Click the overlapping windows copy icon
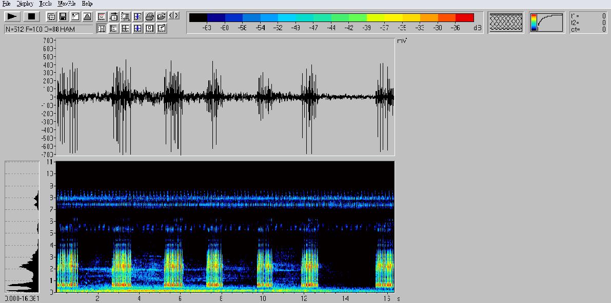This screenshot has width=611, height=303. pos(51,16)
